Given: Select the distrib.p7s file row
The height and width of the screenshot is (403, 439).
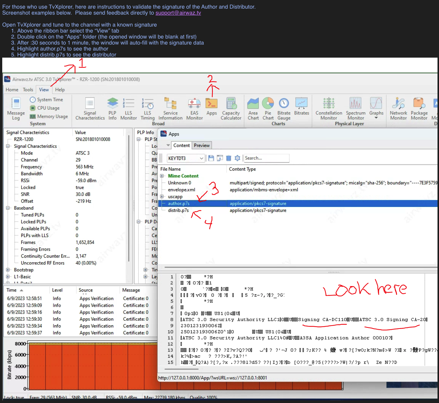Looking at the screenshot, I should tap(298, 210).
